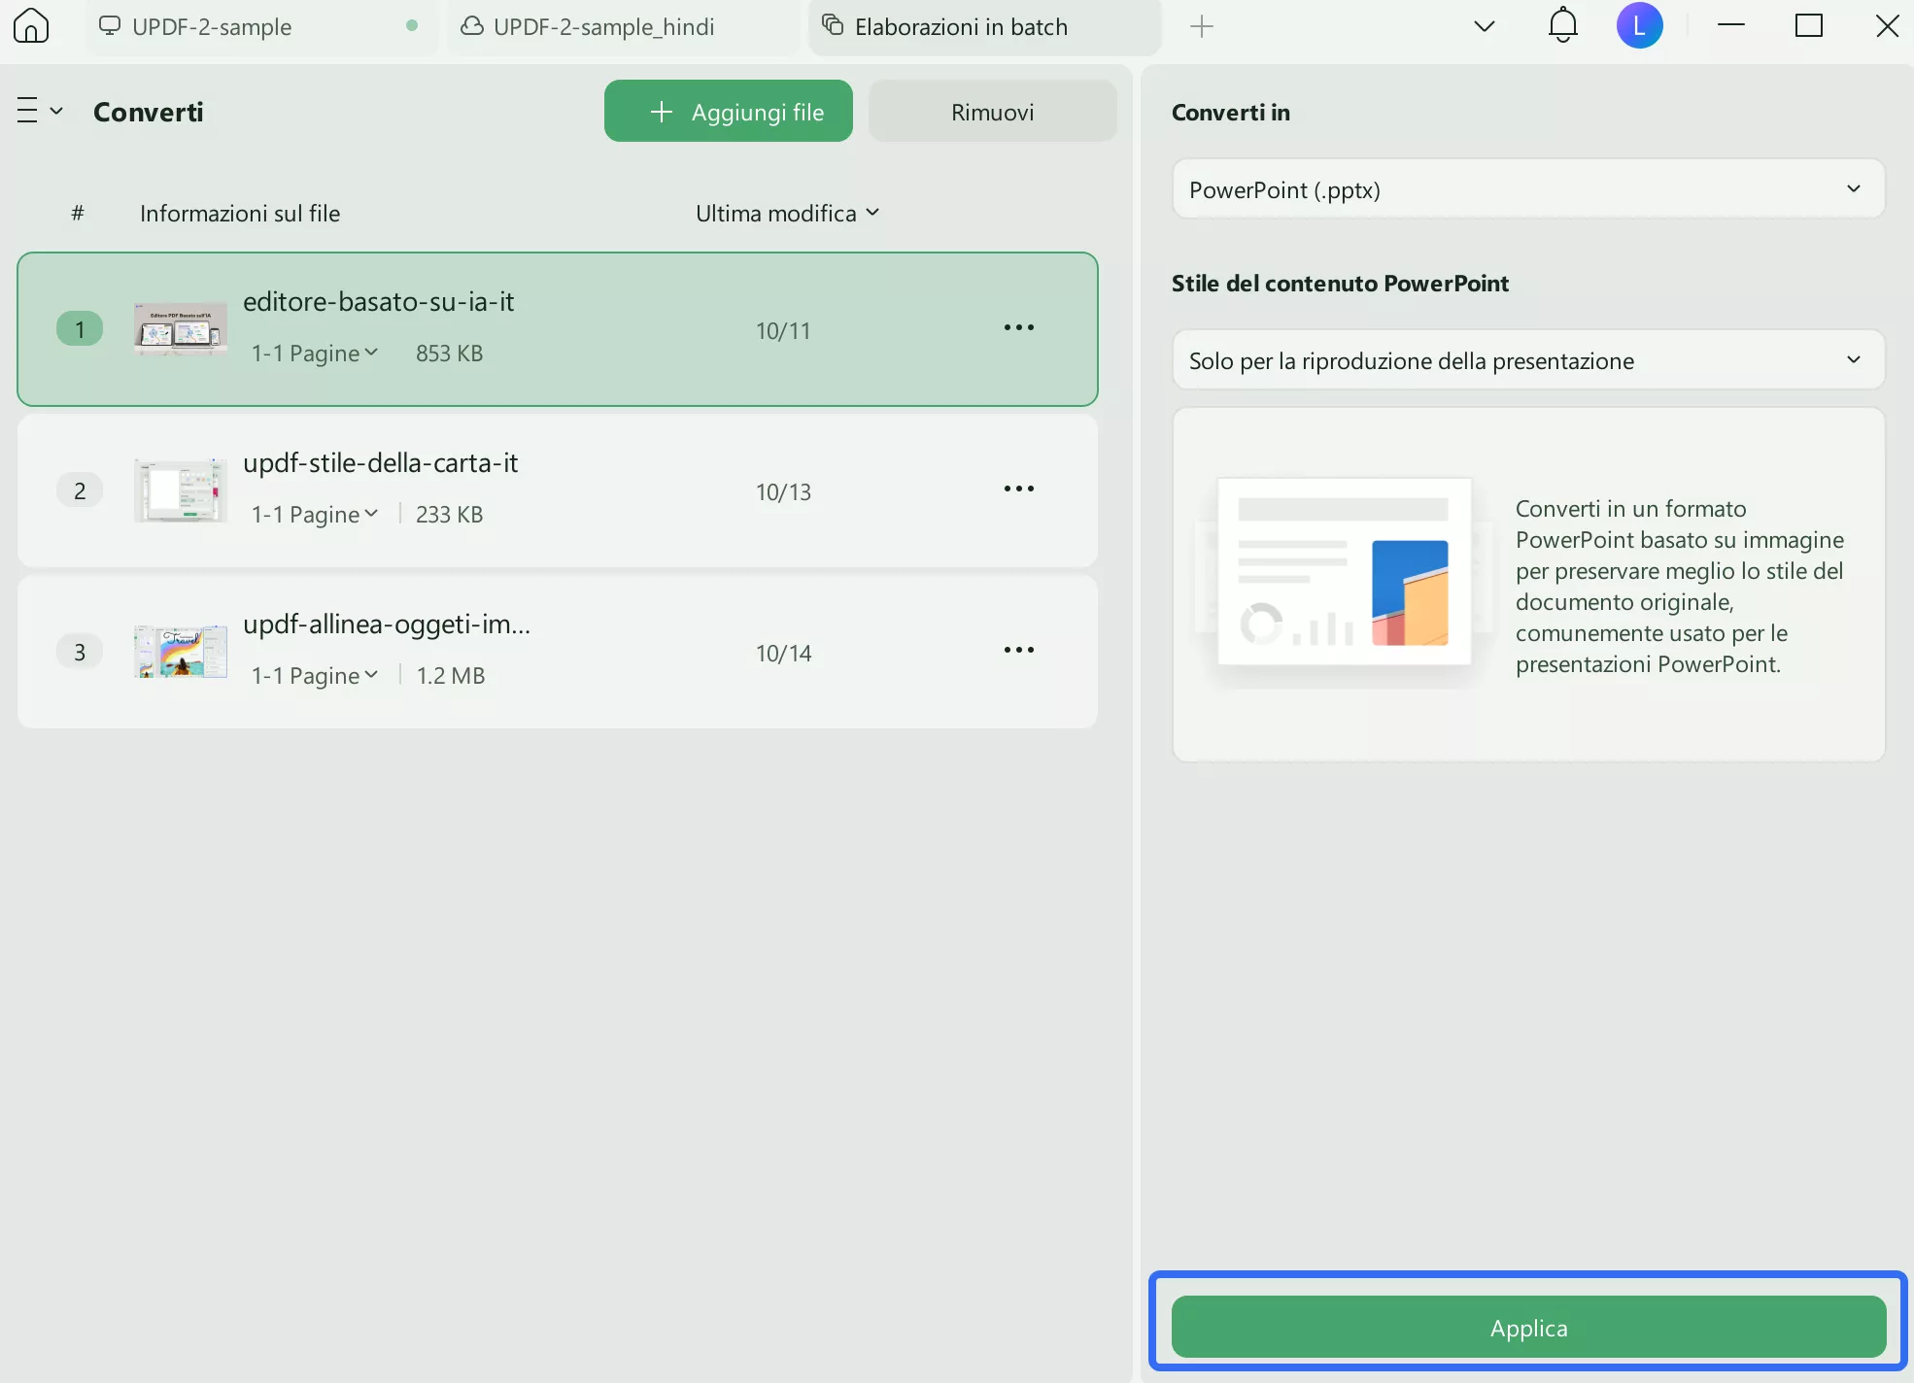Sort by Ultima modifica column
Viewport: 1914px width, 1383px height.
click(787, 214)
